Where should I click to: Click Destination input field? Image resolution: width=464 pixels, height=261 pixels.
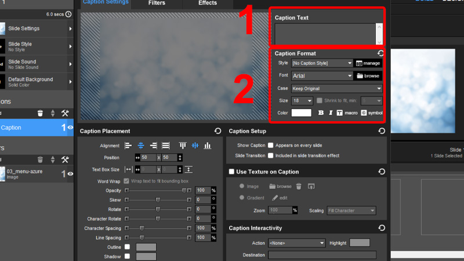click(x=322, y=255)
